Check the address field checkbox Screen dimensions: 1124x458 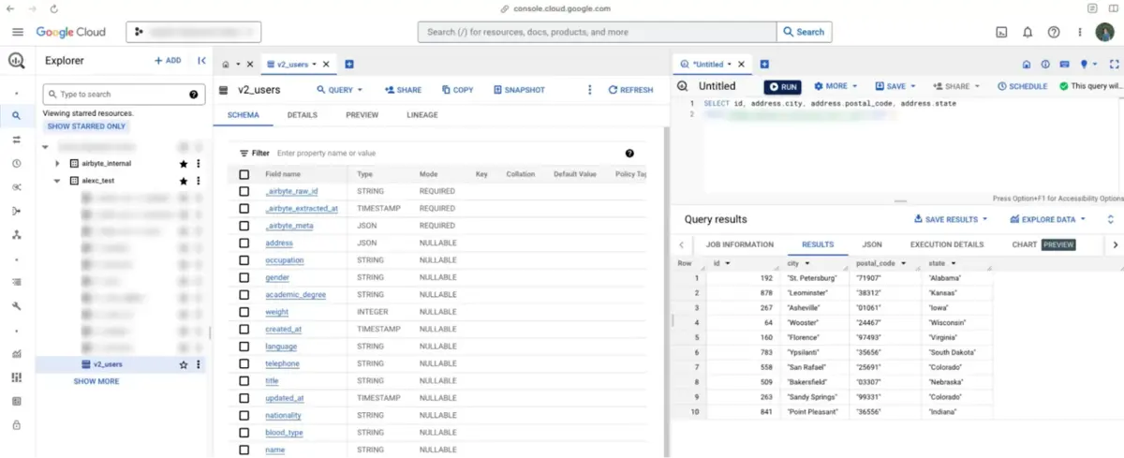tap(244, 244)
